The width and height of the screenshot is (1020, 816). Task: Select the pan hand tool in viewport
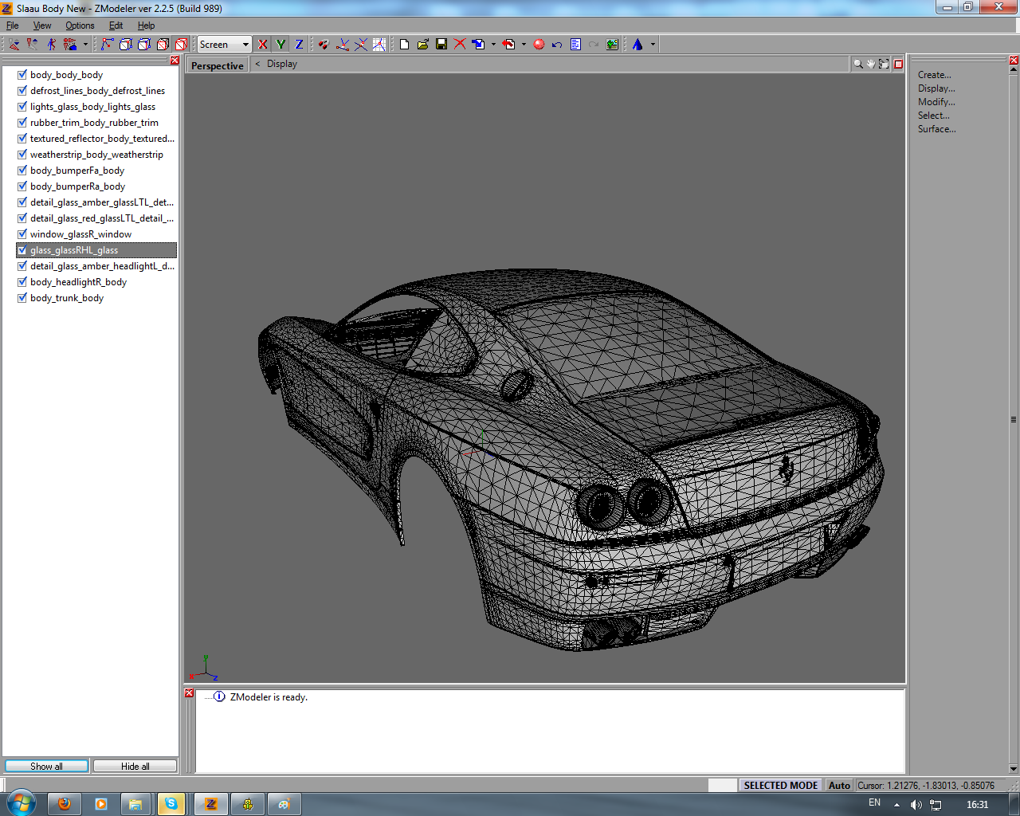(871, 64)
